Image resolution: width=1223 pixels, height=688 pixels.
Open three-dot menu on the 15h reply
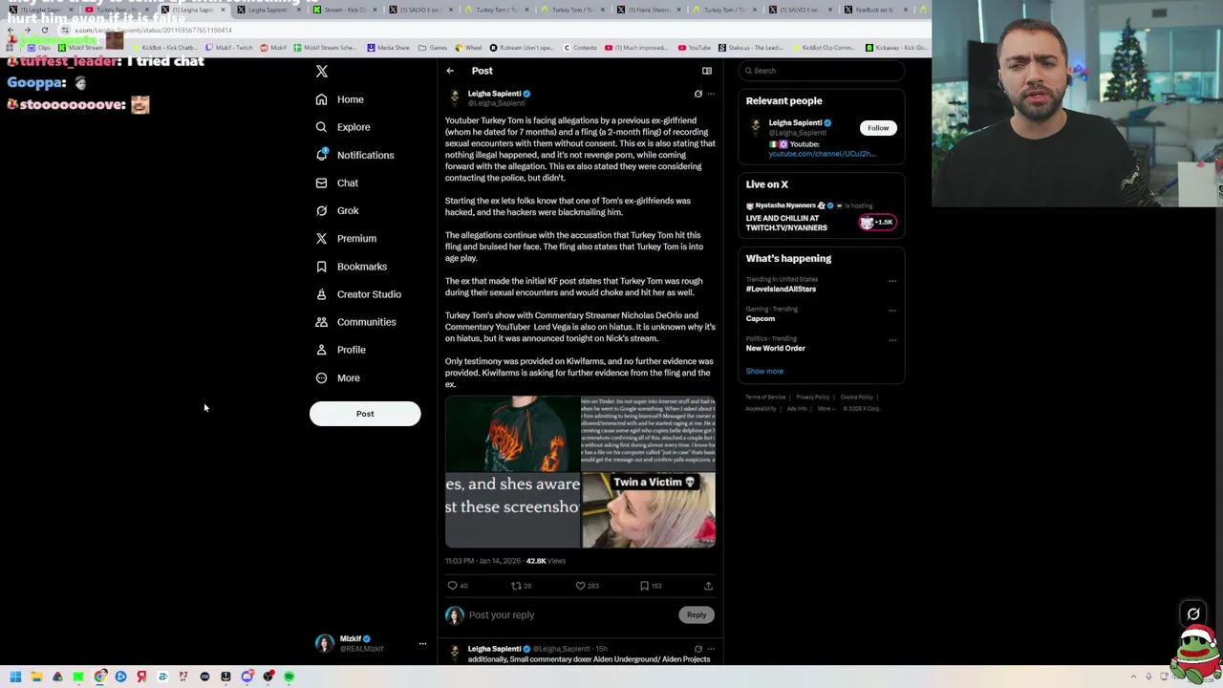(711, 649)
